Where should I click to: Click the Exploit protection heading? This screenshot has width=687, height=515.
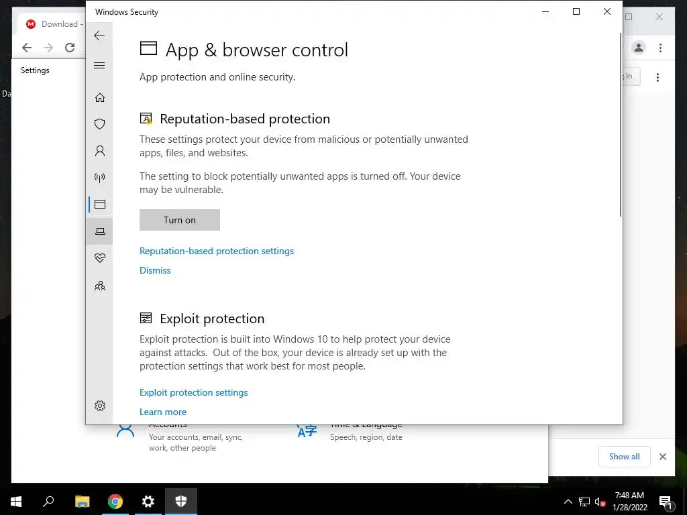tap(212, 319)
